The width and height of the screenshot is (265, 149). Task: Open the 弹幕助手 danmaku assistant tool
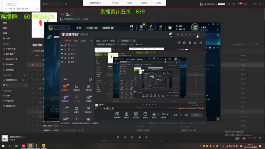[x=65, y=88]
